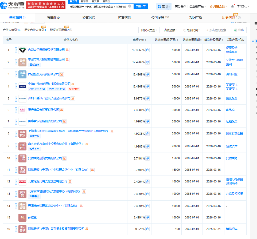Sort by 认缴出资日期 column arrows
This screenshot has height=239, width=257.
pos(201,40)
